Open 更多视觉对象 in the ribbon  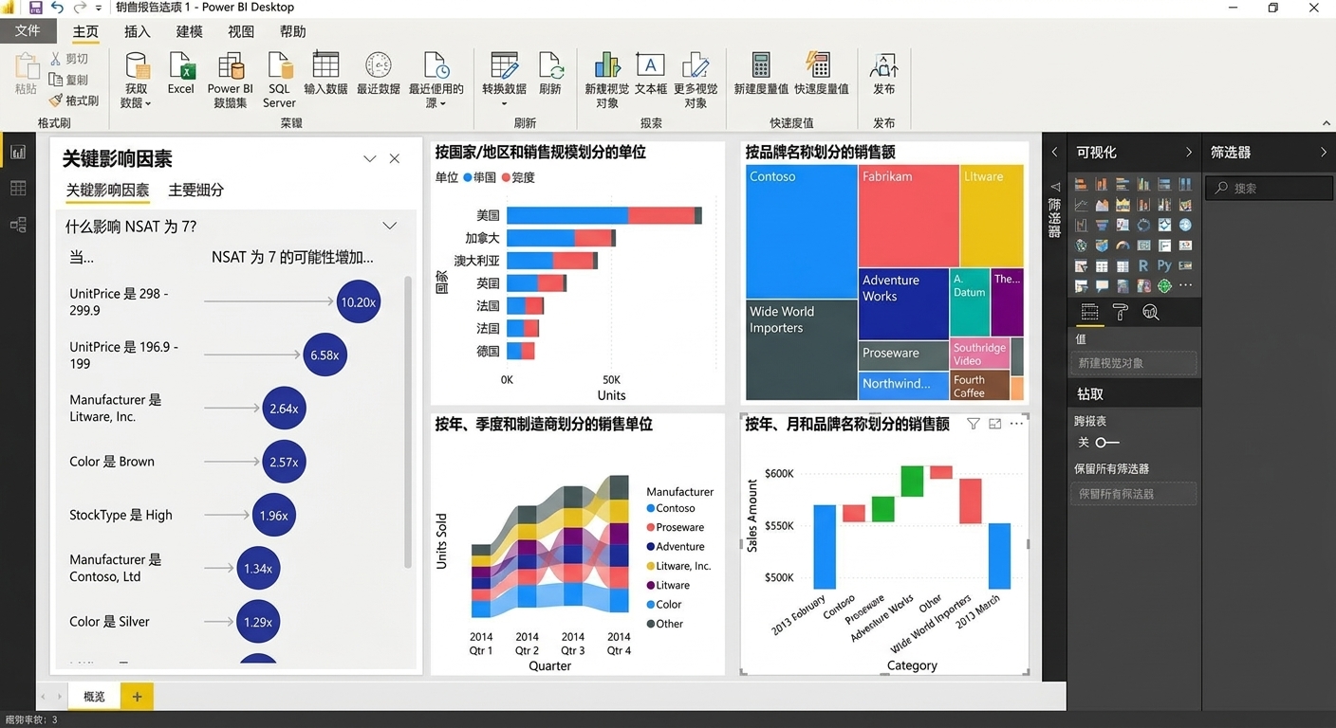click(x=696, y=80)
